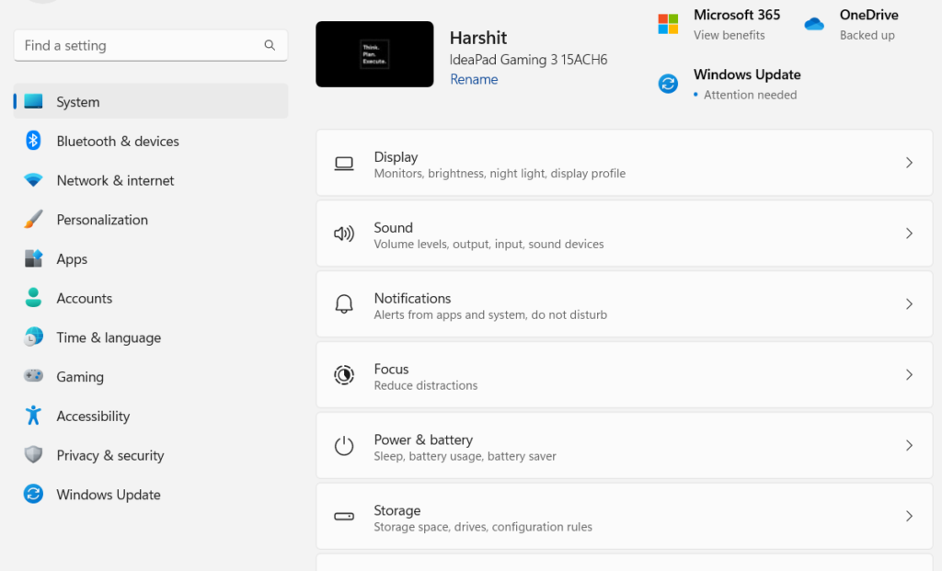Click the Power & battery icon
942x571 pixels.
344,446
